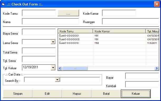The image size is (161, 101).
Task: Click the 12/19/2011 date value
Action: [x=31, y=67]
